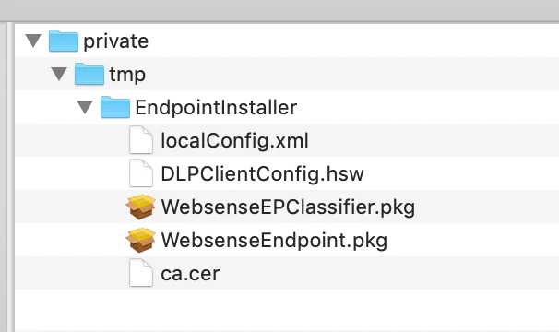
Task: Collapse the EndpointInstaller disclosure triangle
Action: (85, 107)
